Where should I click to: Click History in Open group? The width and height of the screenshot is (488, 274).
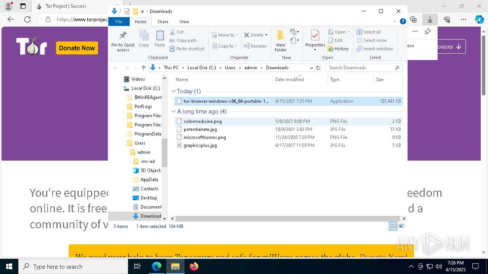(x=338, y=49)
